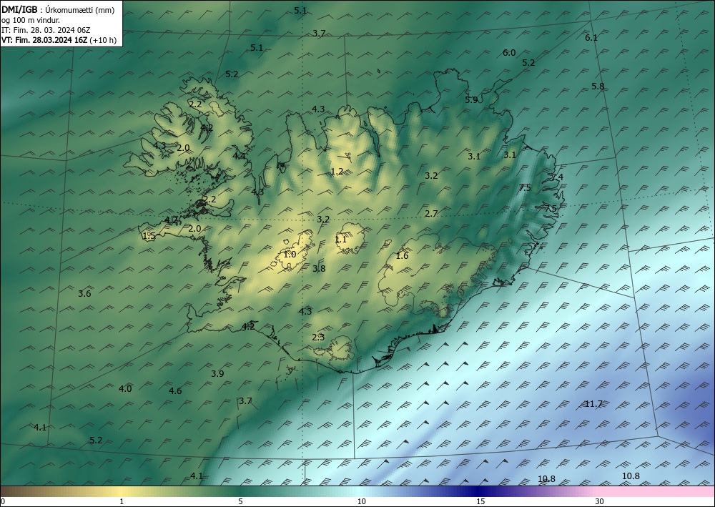Click the 3.6 value over the western sea

84,294
